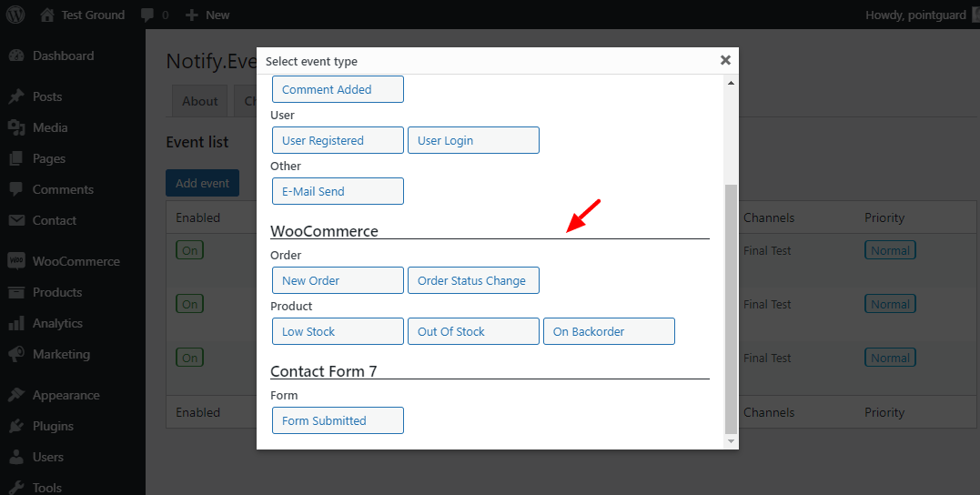Click the Channels header in top row
The image size is (980, 495).
pyautogui.click(x=769, y=217)
